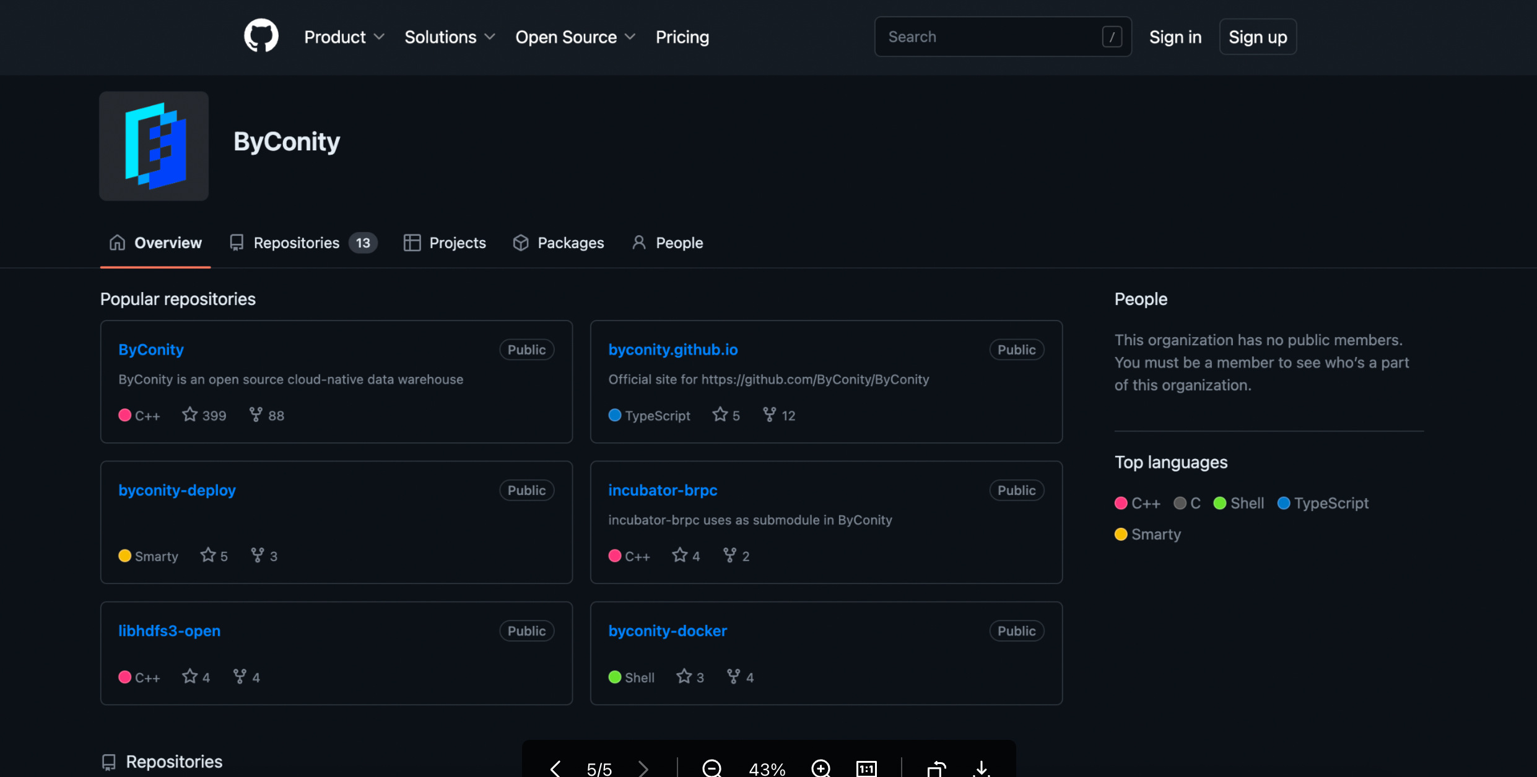The width and height of the screenshot is (1537, 777).
Task: Click the zoom in magnifier icon
Action: coord(821,768)
